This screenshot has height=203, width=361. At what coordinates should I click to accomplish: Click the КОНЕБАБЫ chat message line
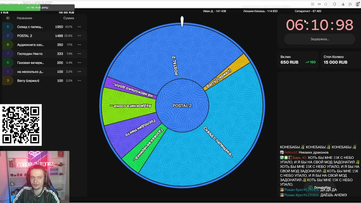click(318, 147)
